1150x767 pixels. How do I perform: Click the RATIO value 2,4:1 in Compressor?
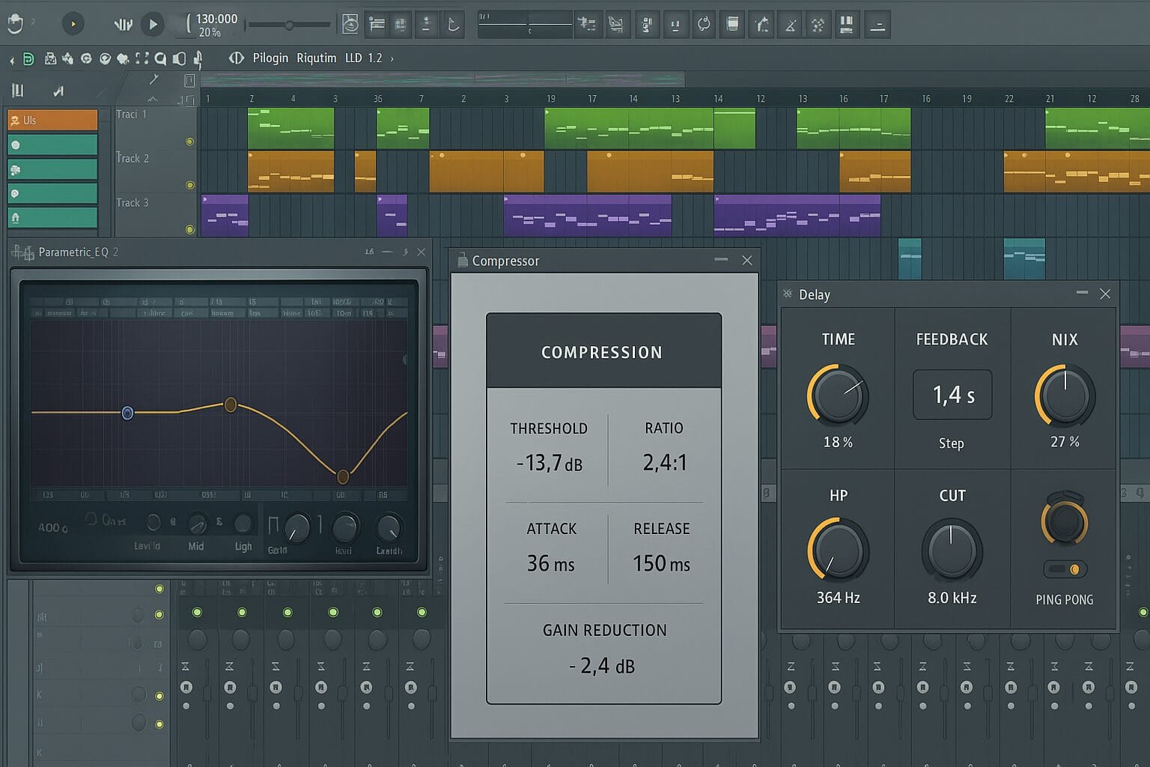coord(665,463)
